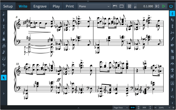Switch to Setup mode

pyautogui.click(x=8, y=6)
